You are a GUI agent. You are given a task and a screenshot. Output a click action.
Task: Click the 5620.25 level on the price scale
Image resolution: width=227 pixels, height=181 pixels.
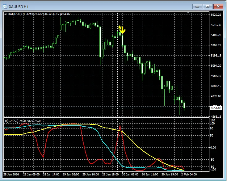[x=216, y=15]
